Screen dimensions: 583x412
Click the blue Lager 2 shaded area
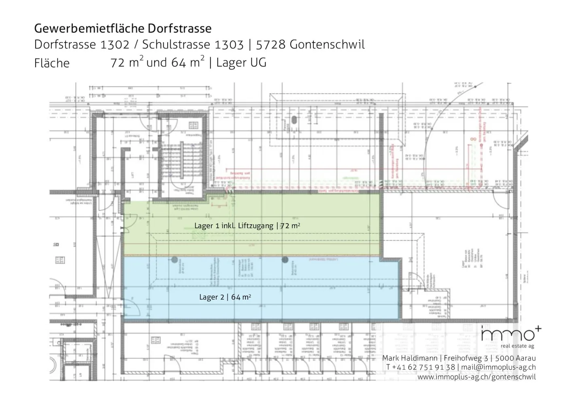[x=259, y=308]
